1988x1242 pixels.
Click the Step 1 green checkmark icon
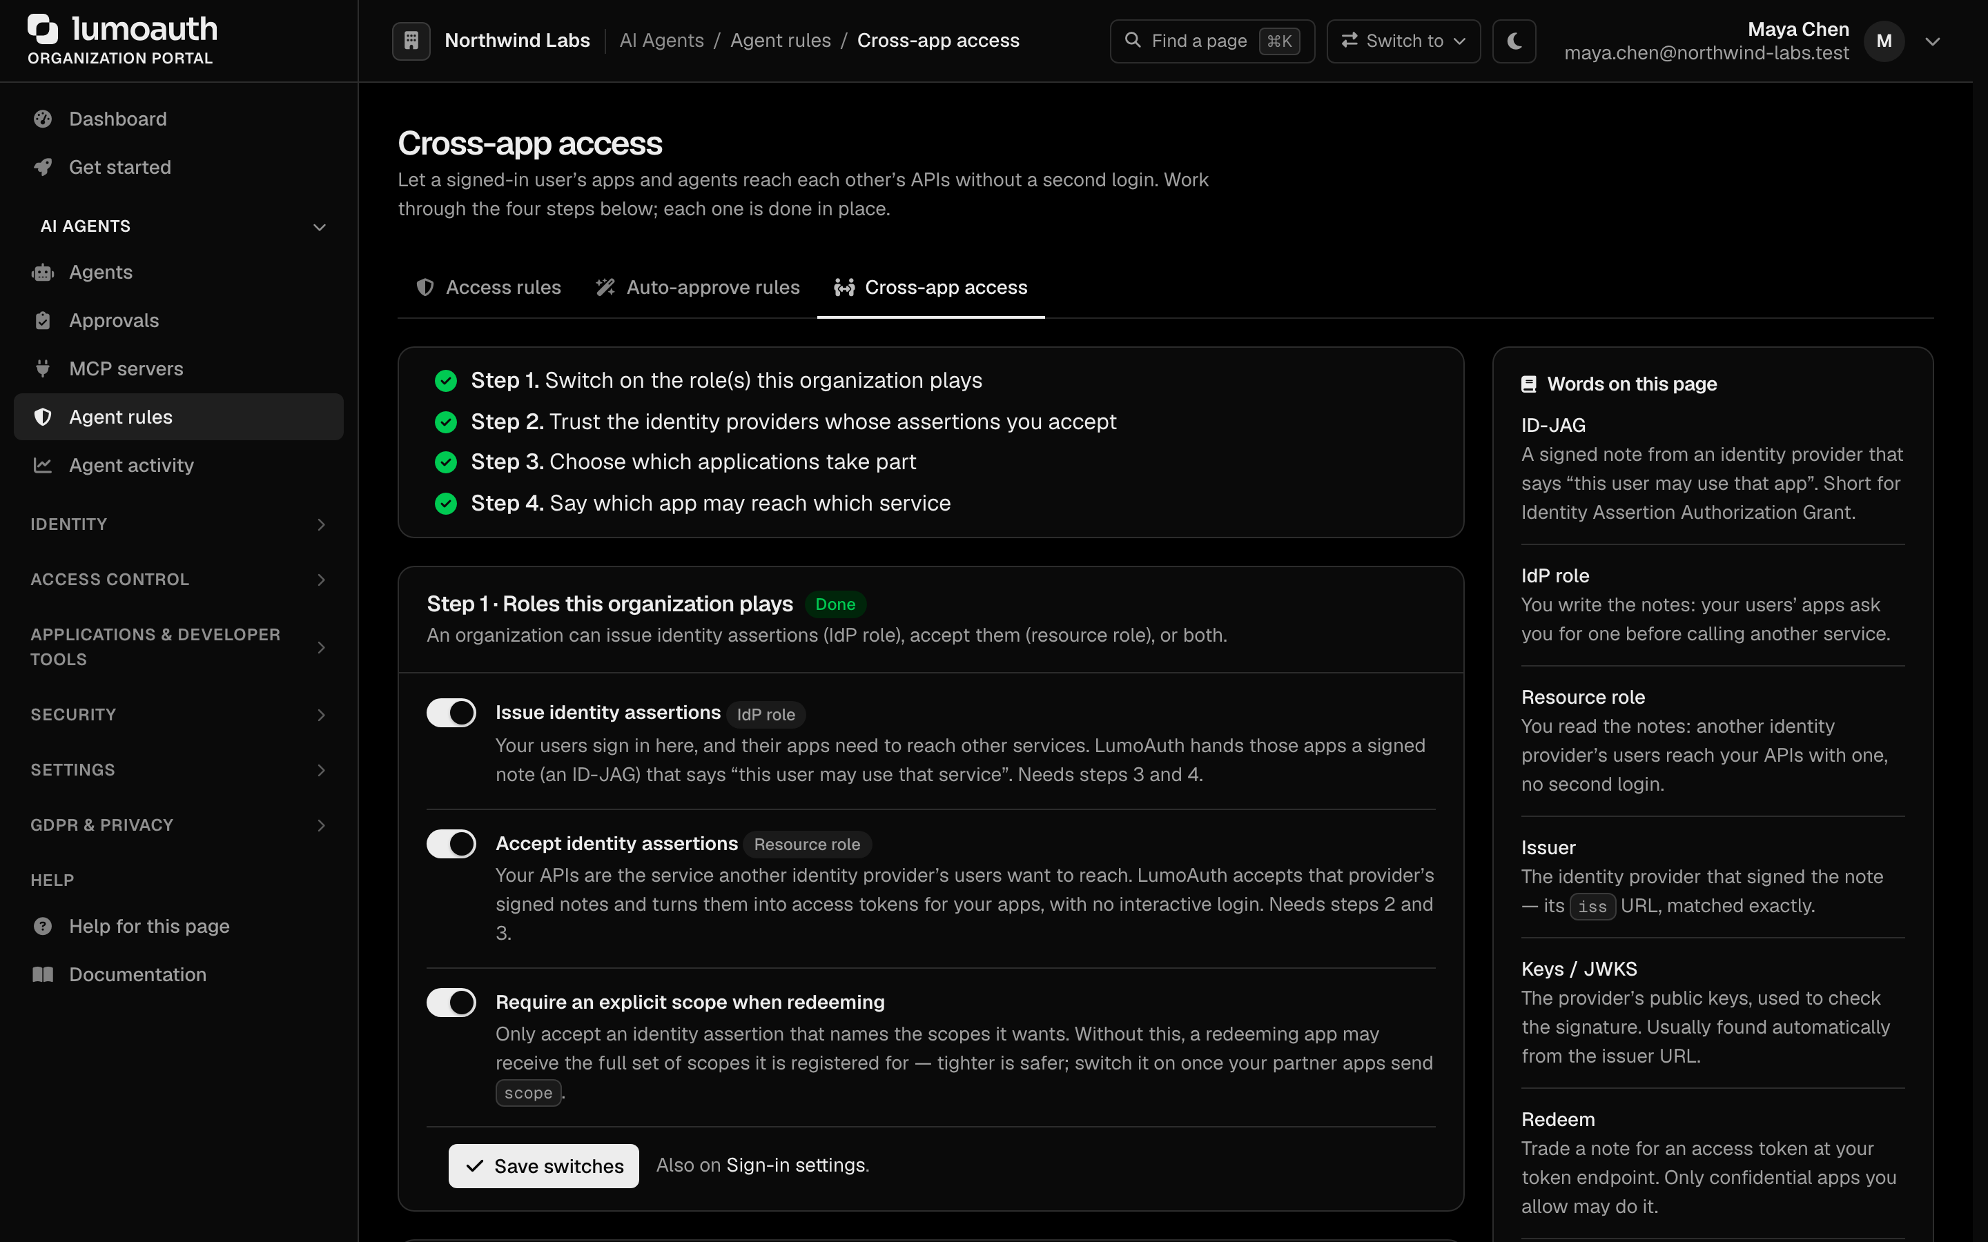[445, 381]
